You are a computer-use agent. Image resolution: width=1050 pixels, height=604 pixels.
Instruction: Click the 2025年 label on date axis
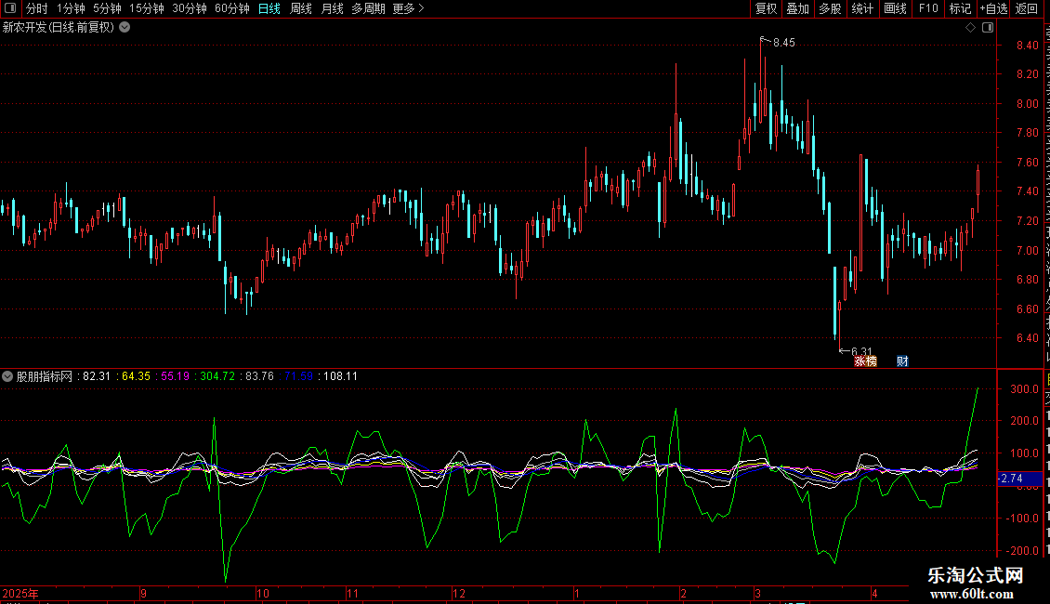click(20, 593)
